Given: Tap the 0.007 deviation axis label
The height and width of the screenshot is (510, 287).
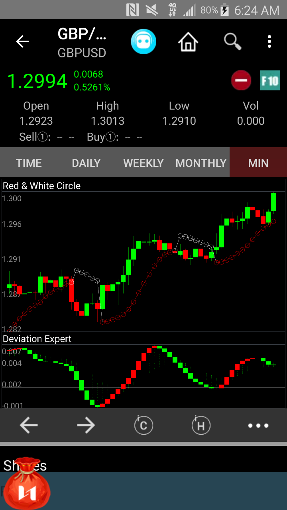Looking at the screenshot, I should coord(12,351).
